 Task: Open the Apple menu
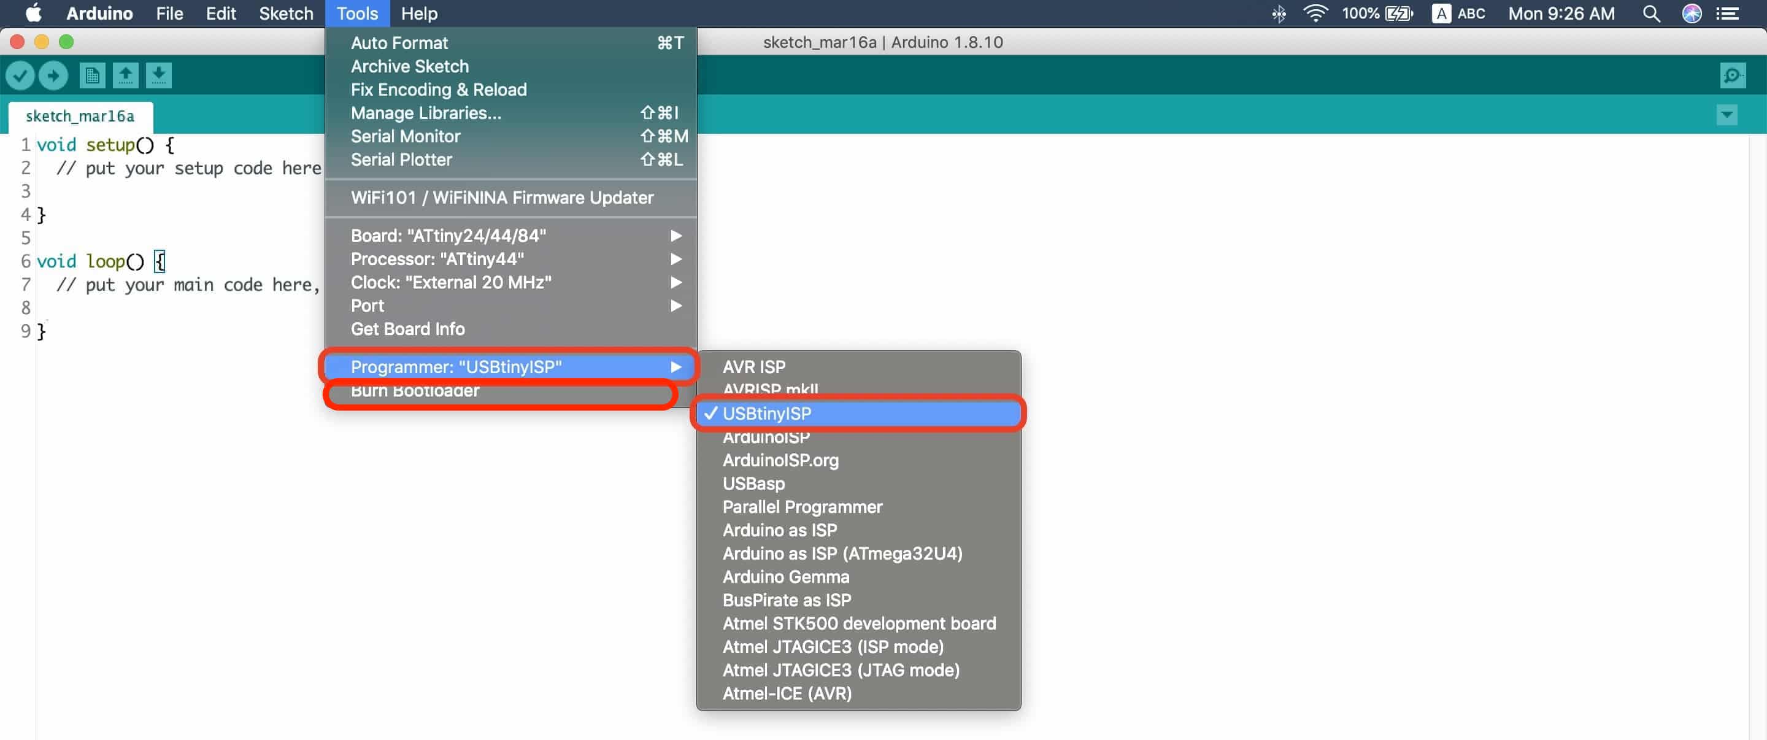click(33, 13)
